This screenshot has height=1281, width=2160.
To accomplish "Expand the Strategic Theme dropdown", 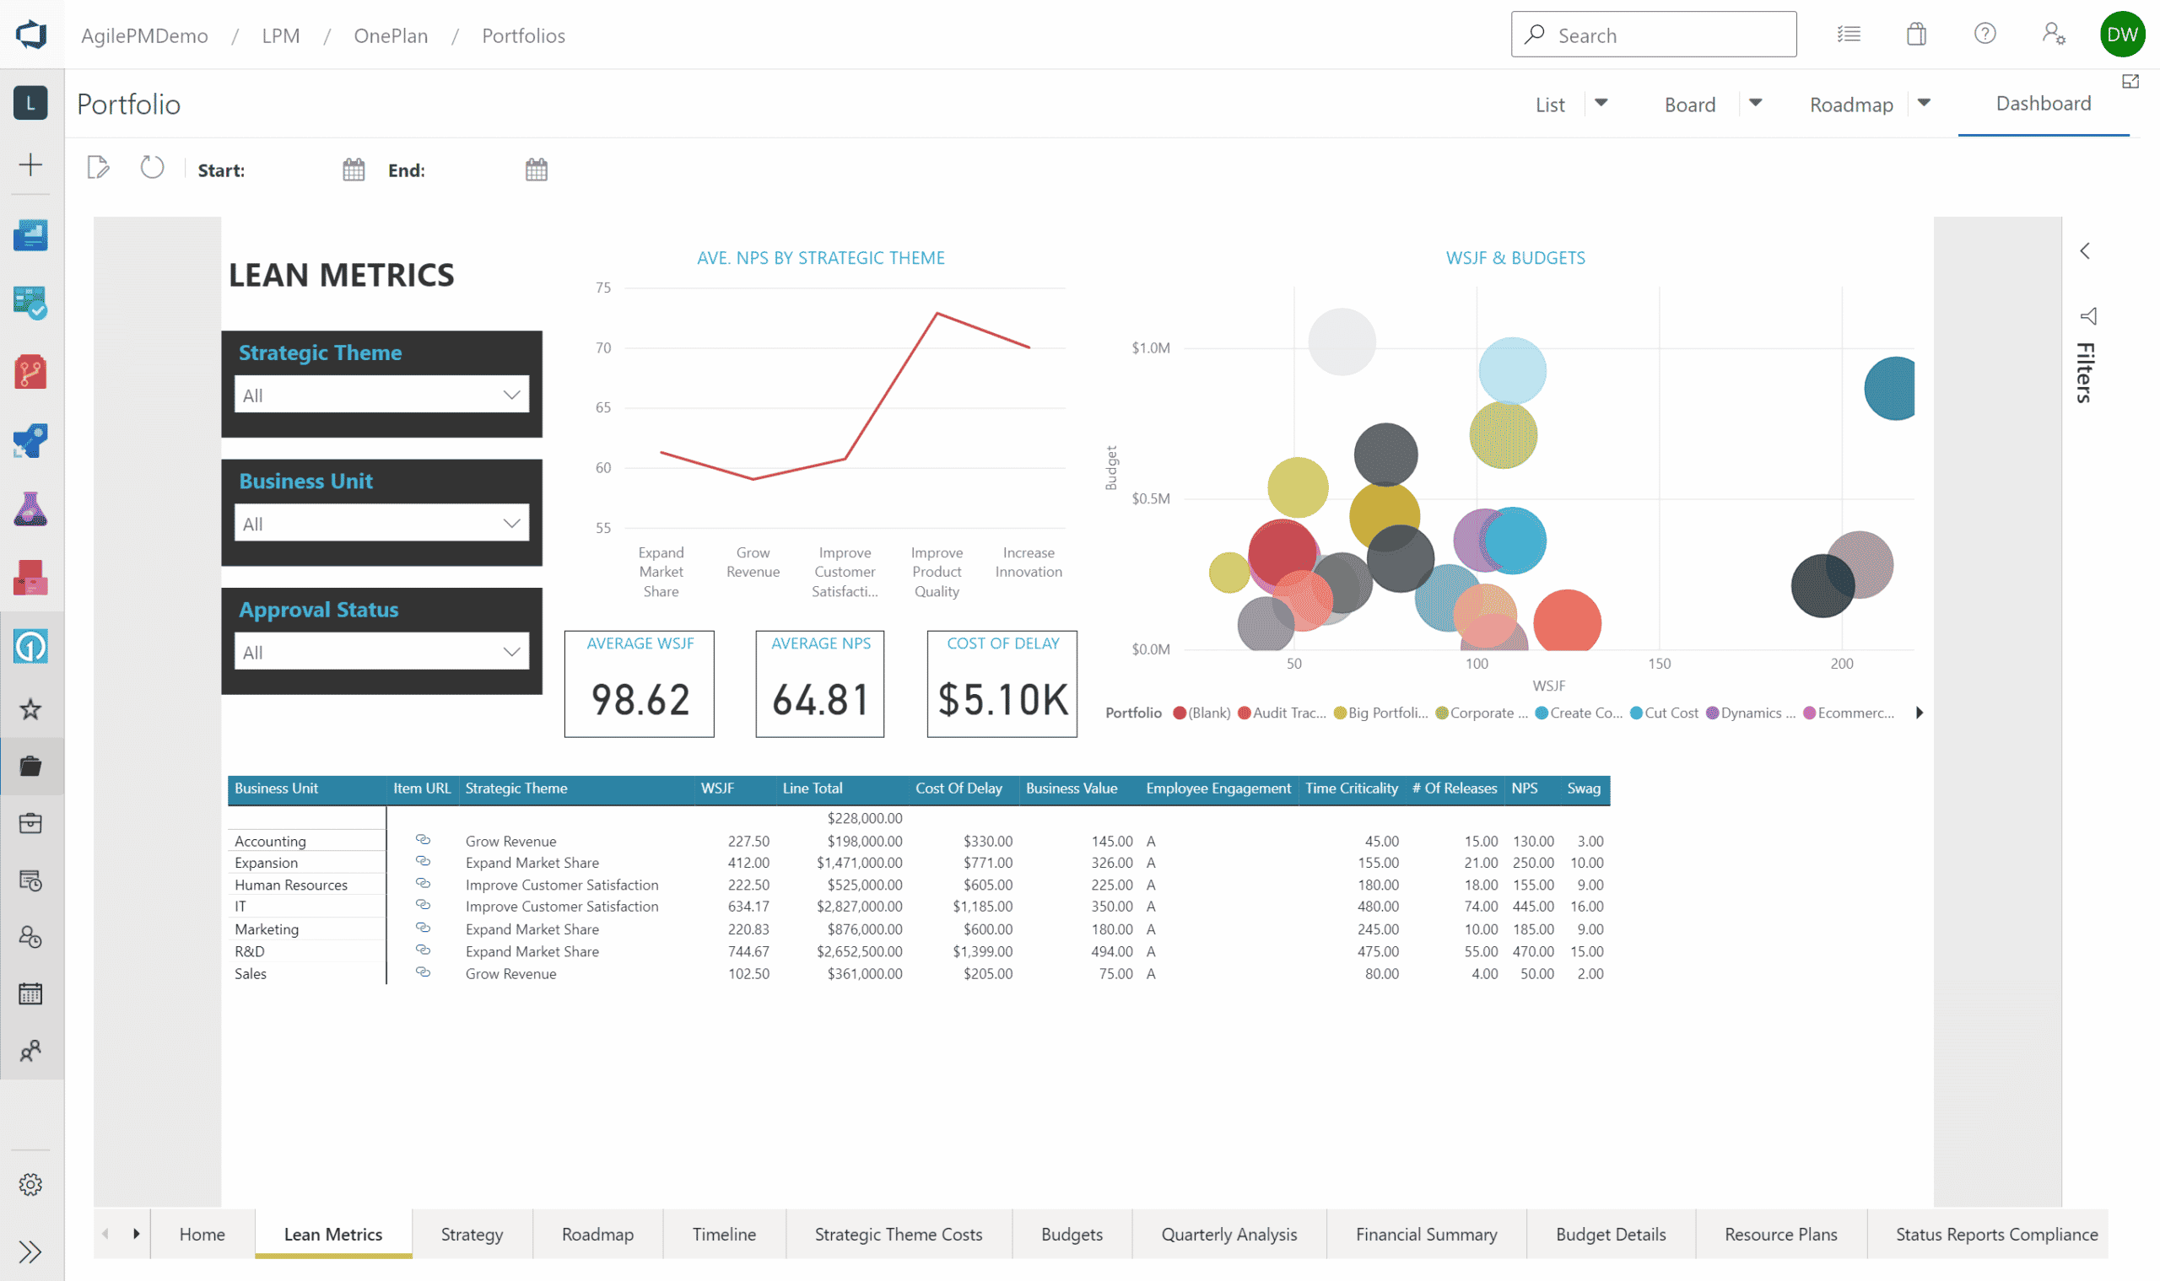I will pyautogui.click(x=511, y=396).
